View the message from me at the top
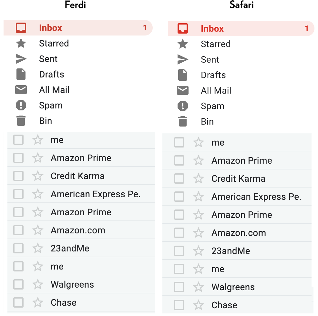Viewport: 318px width, 316px height. click(x=57, y=140)
